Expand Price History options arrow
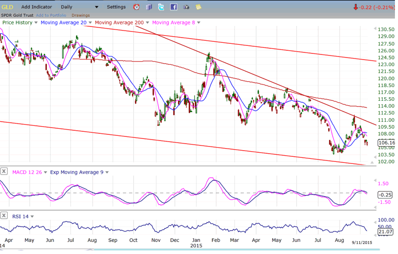Screen dimensions: 398x254 tap(36, 23)
